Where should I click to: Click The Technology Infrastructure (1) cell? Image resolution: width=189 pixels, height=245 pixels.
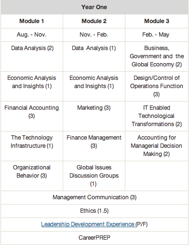(x=32, y=146)
